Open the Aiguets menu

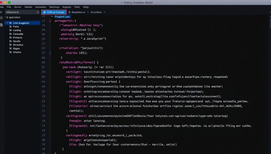(67, 7)
